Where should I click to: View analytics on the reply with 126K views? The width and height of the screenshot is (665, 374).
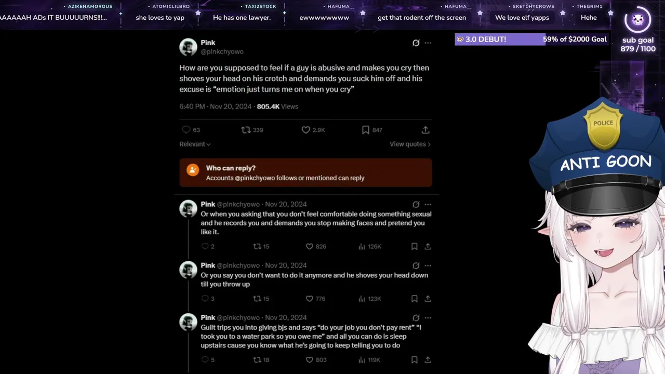pyautogui.click(x=362, y=247)
